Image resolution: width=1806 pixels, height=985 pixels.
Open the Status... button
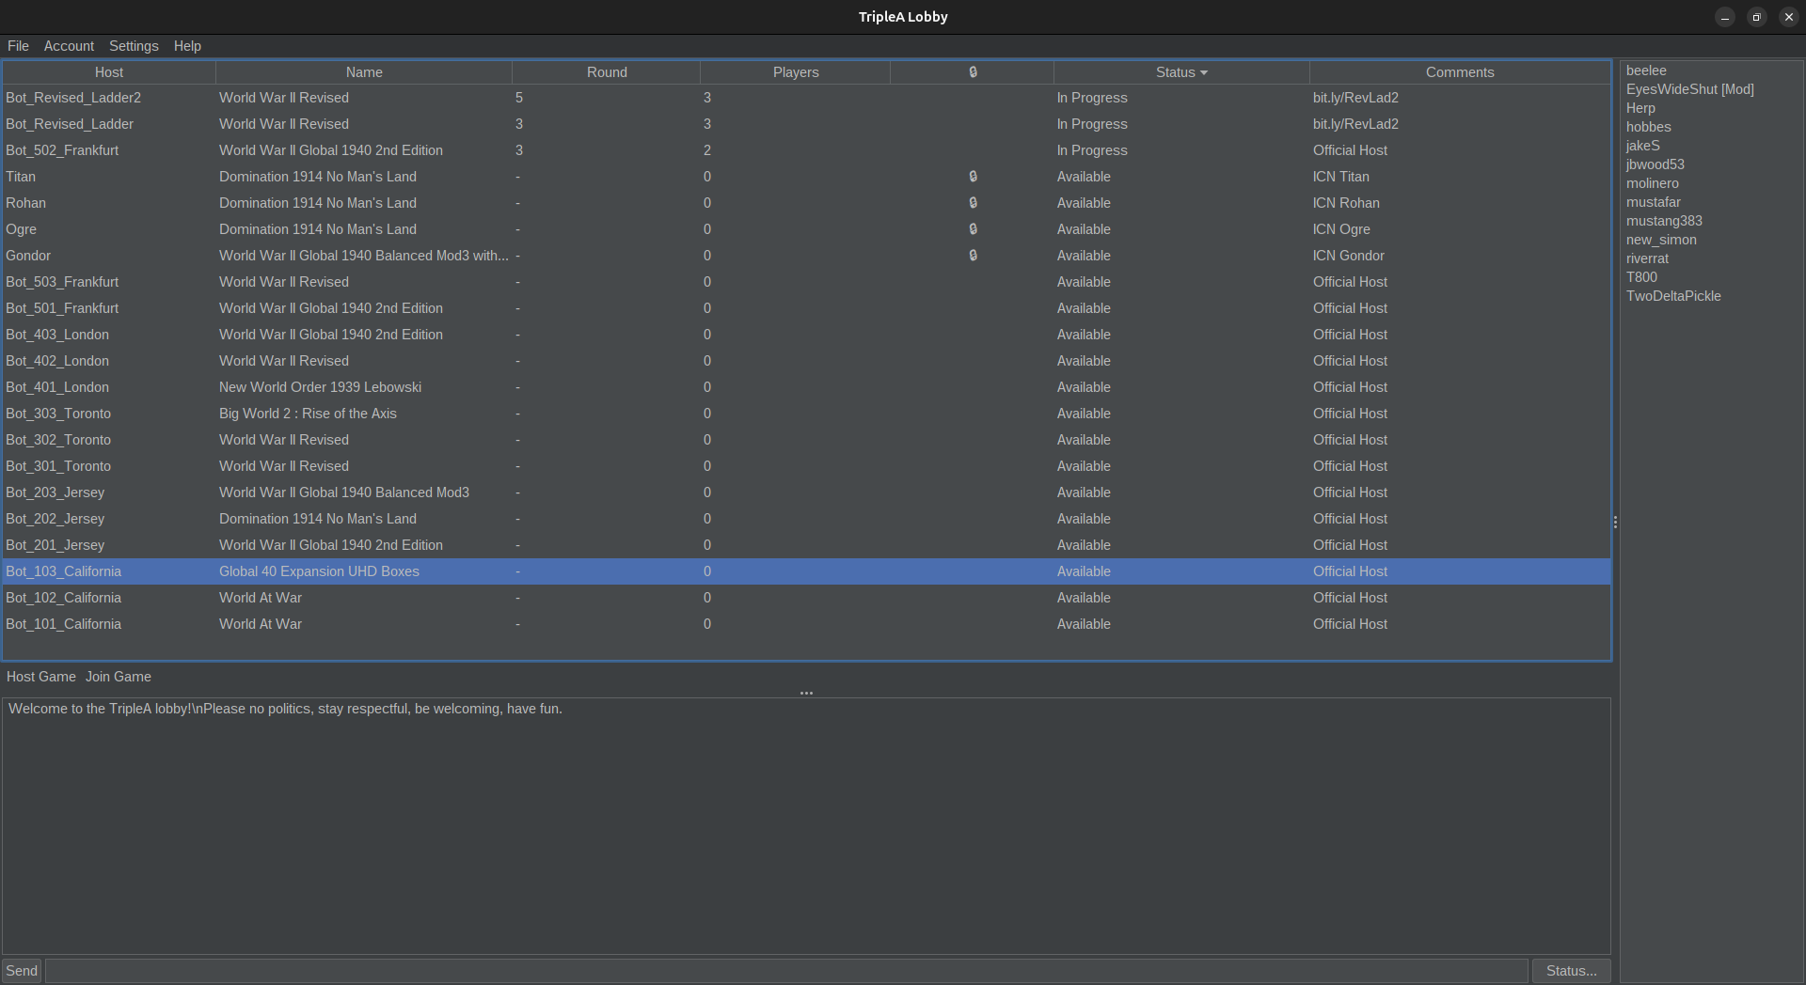tap(1571, 971)
